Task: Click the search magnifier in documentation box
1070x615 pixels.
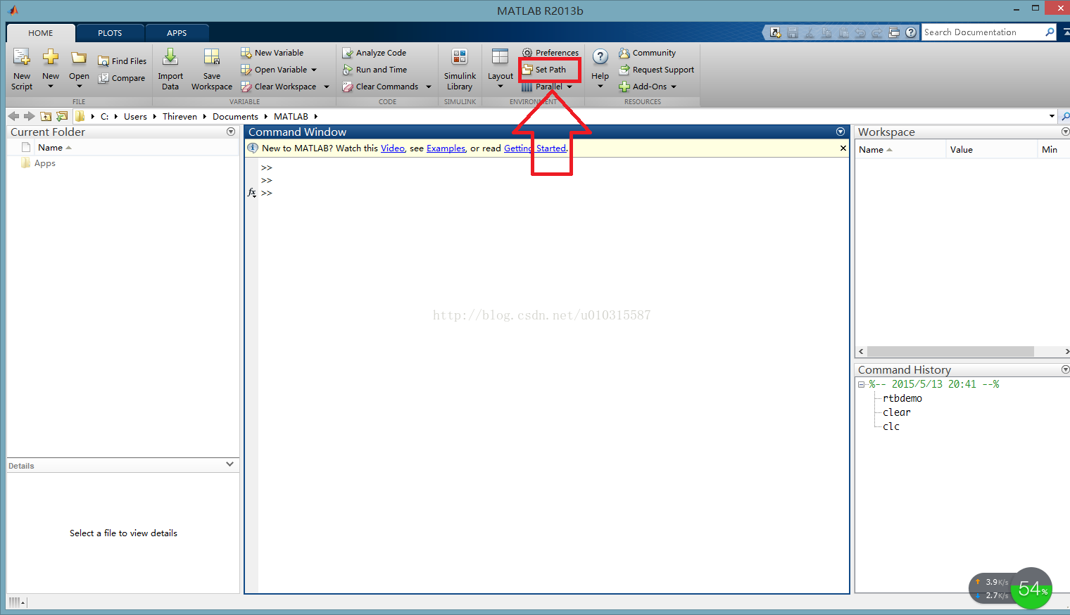Action: [1050, 32]
